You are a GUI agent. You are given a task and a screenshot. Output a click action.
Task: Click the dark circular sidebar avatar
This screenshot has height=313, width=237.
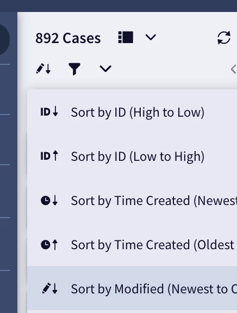[x=4, y=39]
